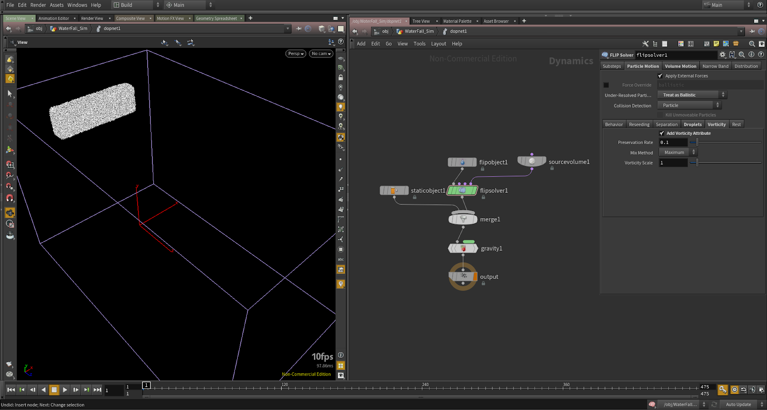Disable Add Vorticity Attribute checkbox
Screen dimensions: 767x410
[662, 133]
